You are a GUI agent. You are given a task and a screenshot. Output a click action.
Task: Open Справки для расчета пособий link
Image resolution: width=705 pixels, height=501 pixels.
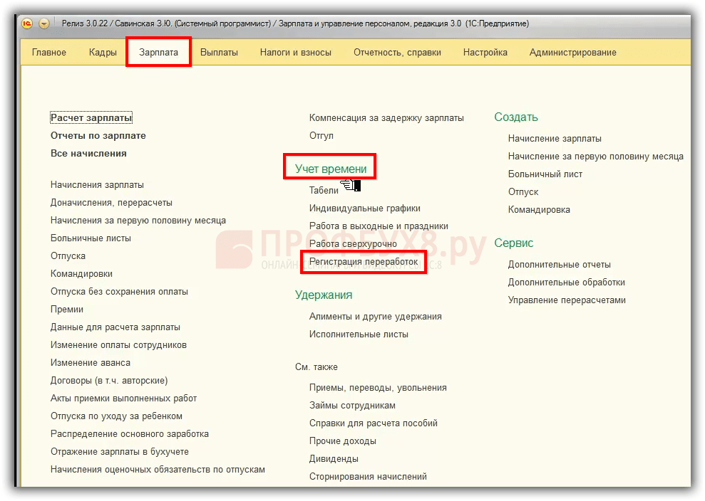374,423
